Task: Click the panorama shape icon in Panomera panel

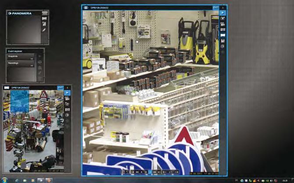Action: (44, 18)
